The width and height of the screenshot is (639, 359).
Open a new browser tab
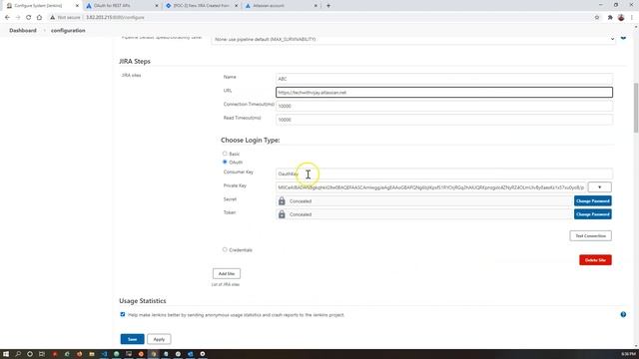(328, 6)
